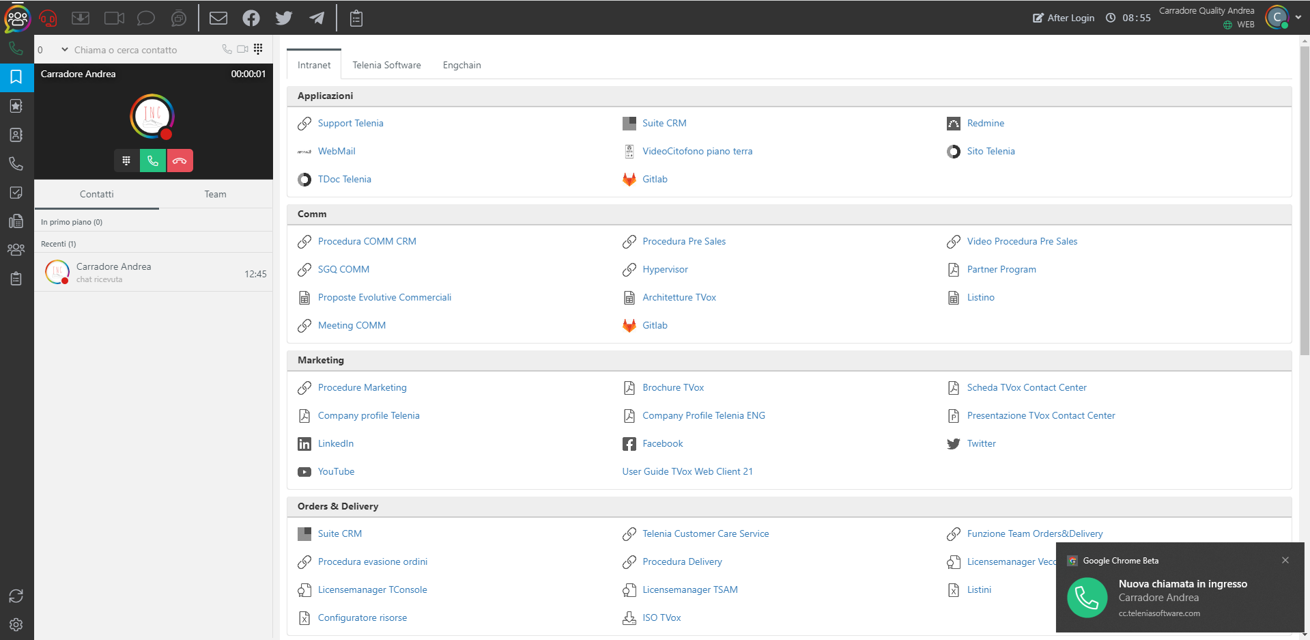
Task: Open the checkmark task icon in left sidebar
Action: pos(16,193)
